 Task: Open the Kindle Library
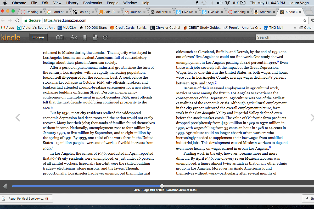pos(38,37)
